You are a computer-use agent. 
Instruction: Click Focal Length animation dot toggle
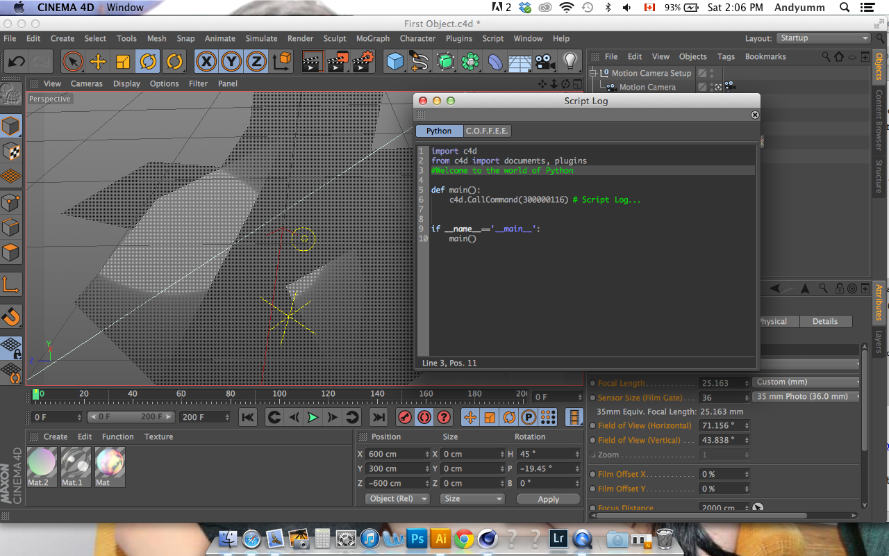tap(592, 383)
